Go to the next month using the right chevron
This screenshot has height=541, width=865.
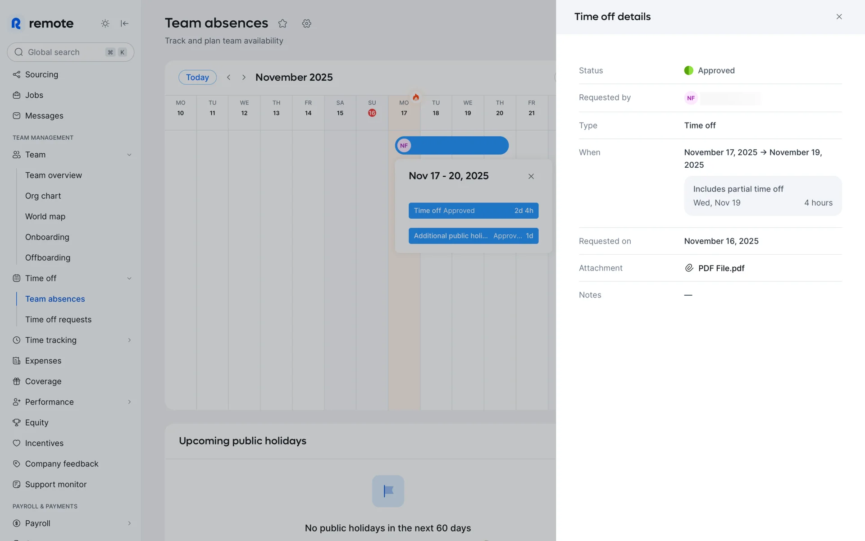tap(244, 77)
